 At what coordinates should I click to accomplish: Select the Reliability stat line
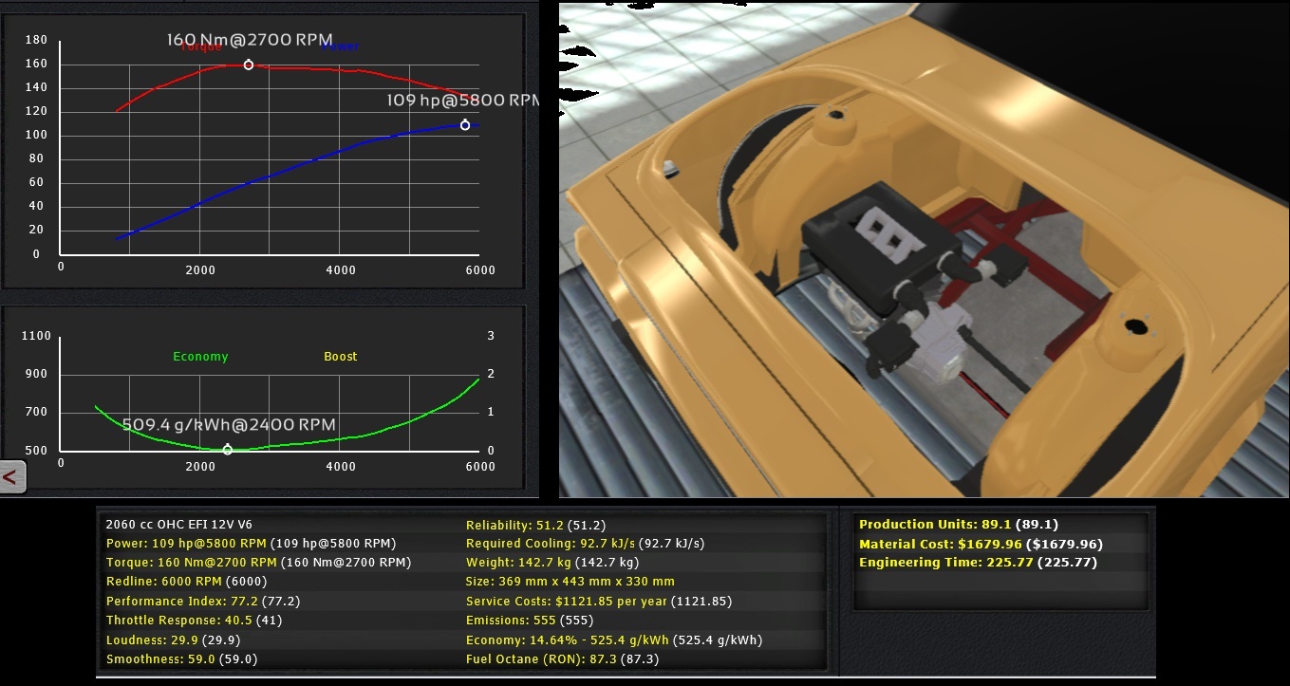pos(535,525)
